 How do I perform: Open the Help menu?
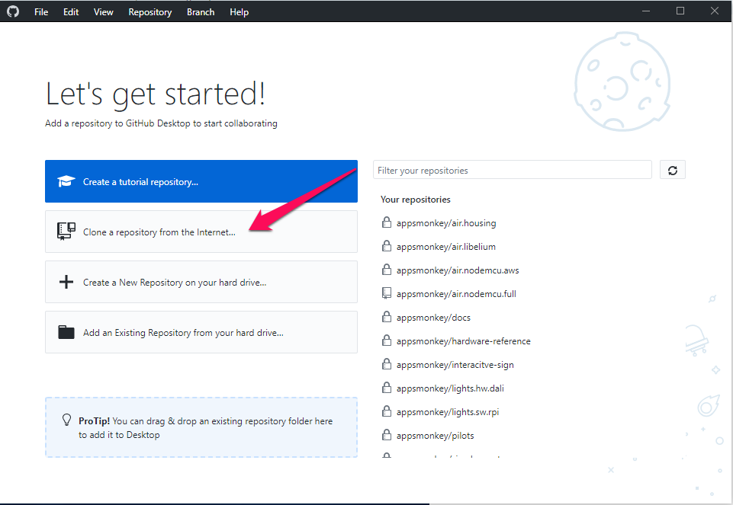pos(239,12)
